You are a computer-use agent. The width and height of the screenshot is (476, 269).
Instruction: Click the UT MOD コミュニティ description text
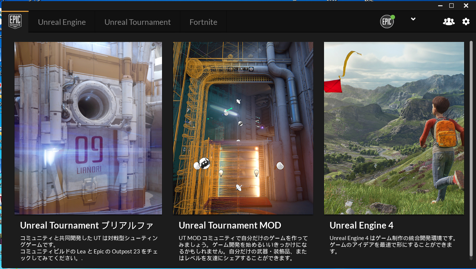(243, 248)
